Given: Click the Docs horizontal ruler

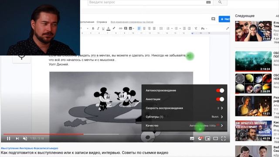Looking at the screenshot, I should tap(146, 33).
